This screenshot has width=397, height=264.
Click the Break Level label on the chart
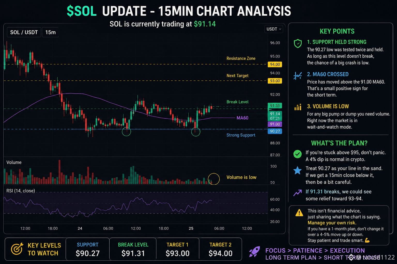pyautogui.click(x=237, y=102)
